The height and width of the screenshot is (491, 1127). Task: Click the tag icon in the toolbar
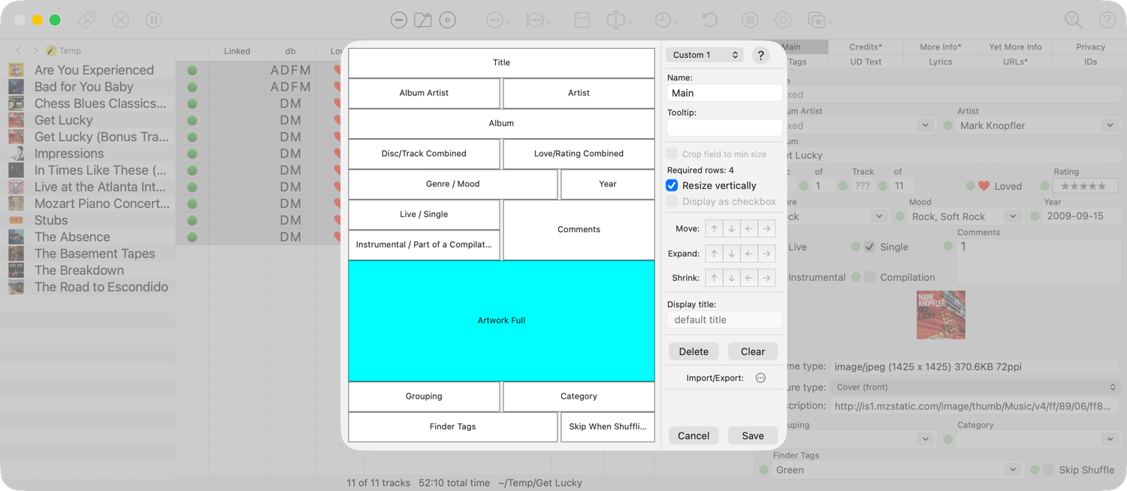click(87, 20)
